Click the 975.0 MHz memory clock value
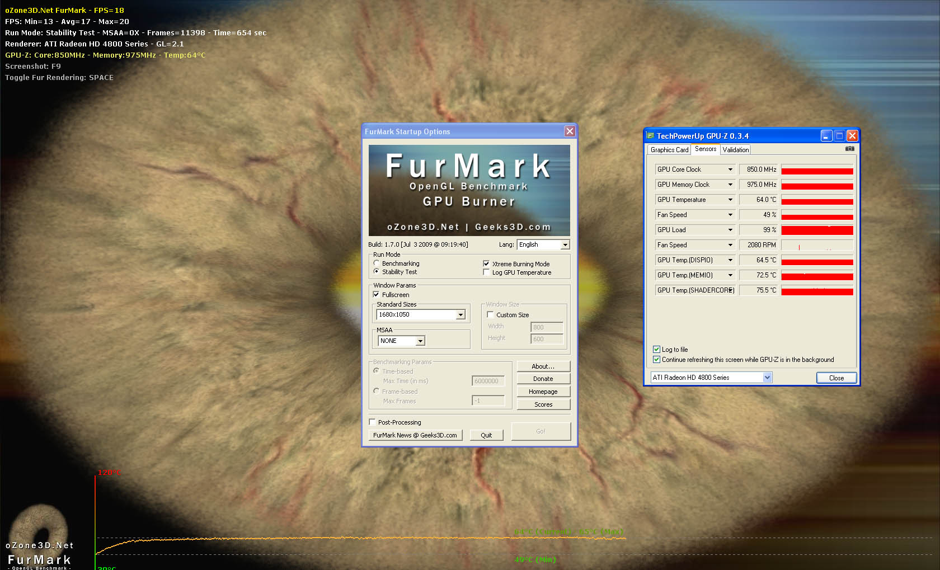 pos(758,184)
